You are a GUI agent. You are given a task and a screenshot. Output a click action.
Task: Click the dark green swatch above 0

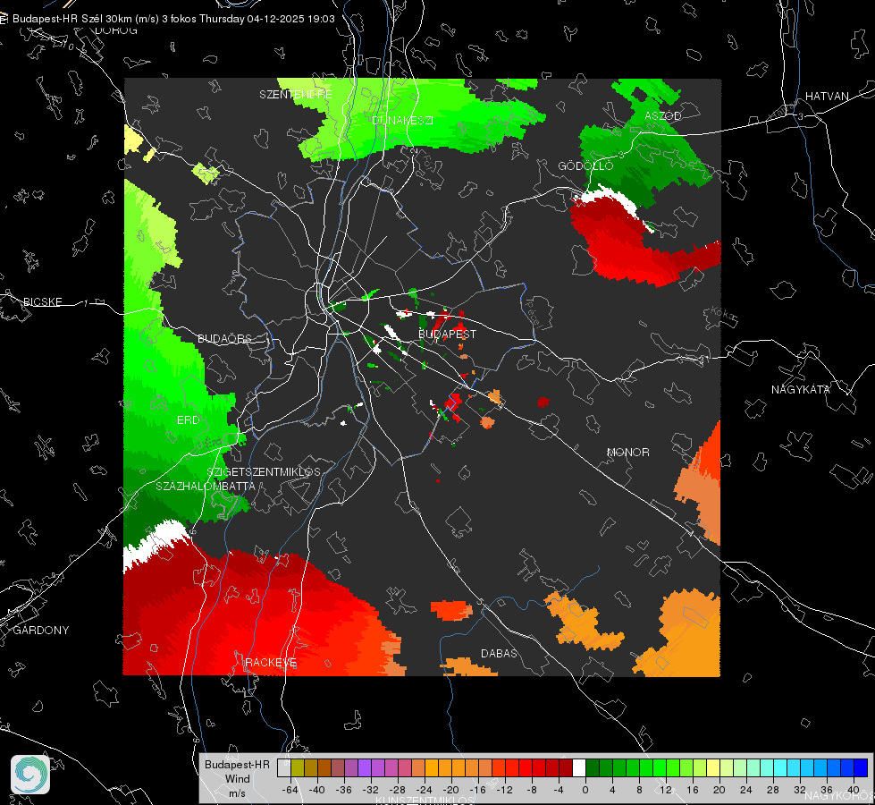coord(593,767)
